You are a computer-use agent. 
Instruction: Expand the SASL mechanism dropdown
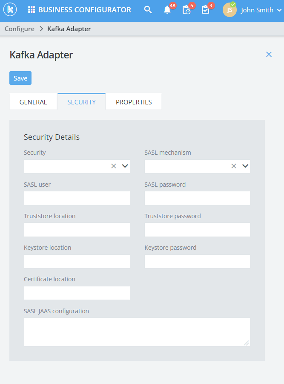click(245, 166)
